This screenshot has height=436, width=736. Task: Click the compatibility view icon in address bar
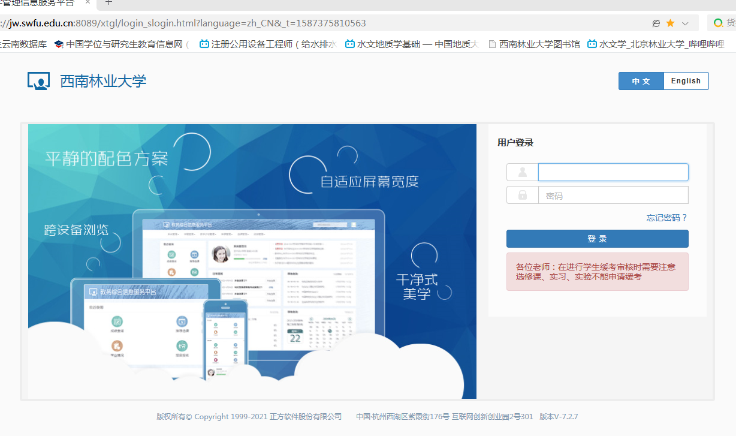(x=656, y=22)
